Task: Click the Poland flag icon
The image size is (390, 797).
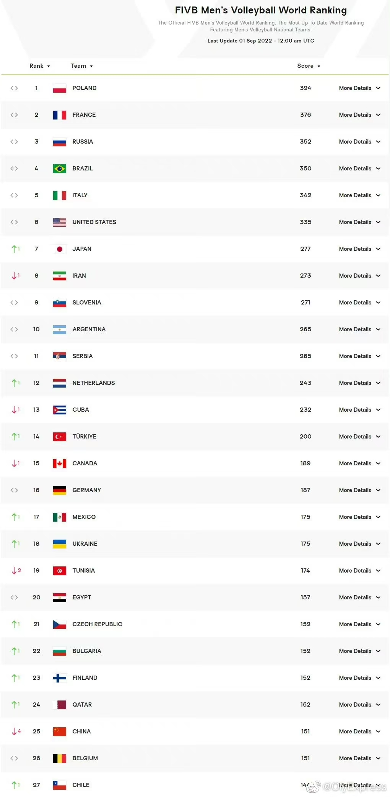Action: [60, 88]
